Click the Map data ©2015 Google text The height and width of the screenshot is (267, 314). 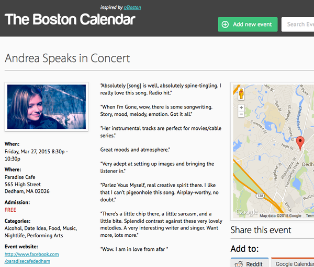281,216
